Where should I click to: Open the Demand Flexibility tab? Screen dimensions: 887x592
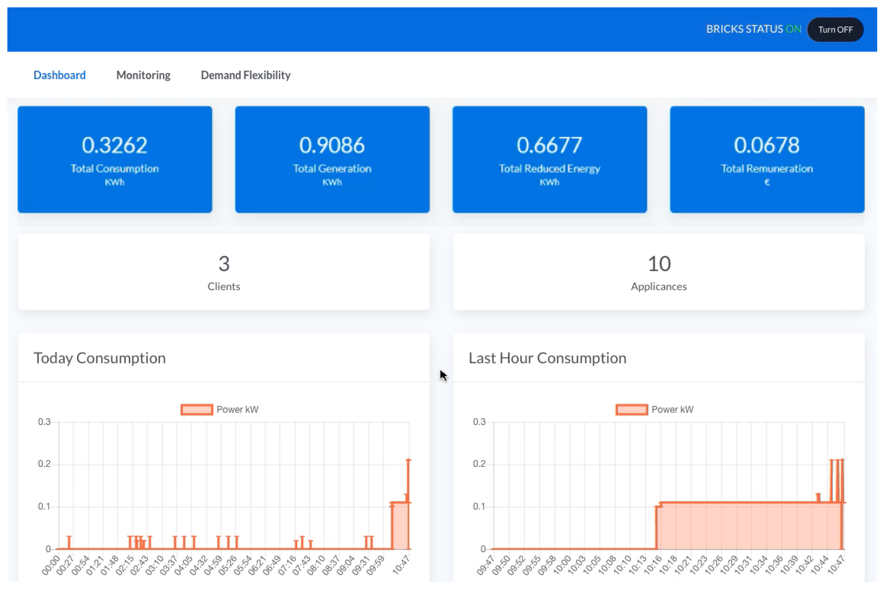tap(245, 75)
